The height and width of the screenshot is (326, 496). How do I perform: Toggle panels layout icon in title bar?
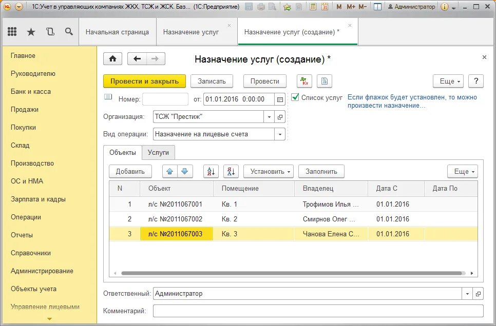pyautogui.click(x=377, y=6)
